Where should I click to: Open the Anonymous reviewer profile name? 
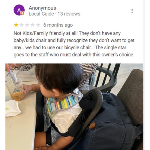pyautogui.click(x=42, y=8)
